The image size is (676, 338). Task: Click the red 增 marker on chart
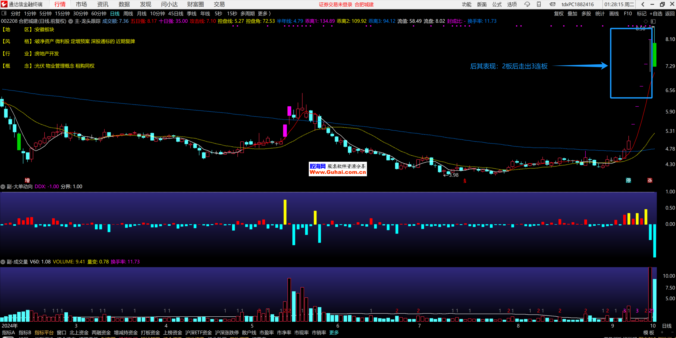pos(27,180)
